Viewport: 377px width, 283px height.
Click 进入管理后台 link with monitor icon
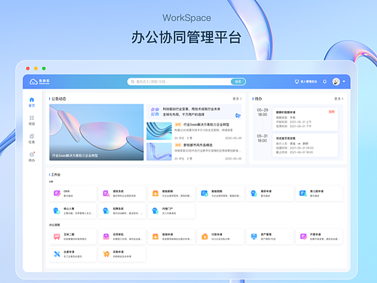[x=306, y=81]
